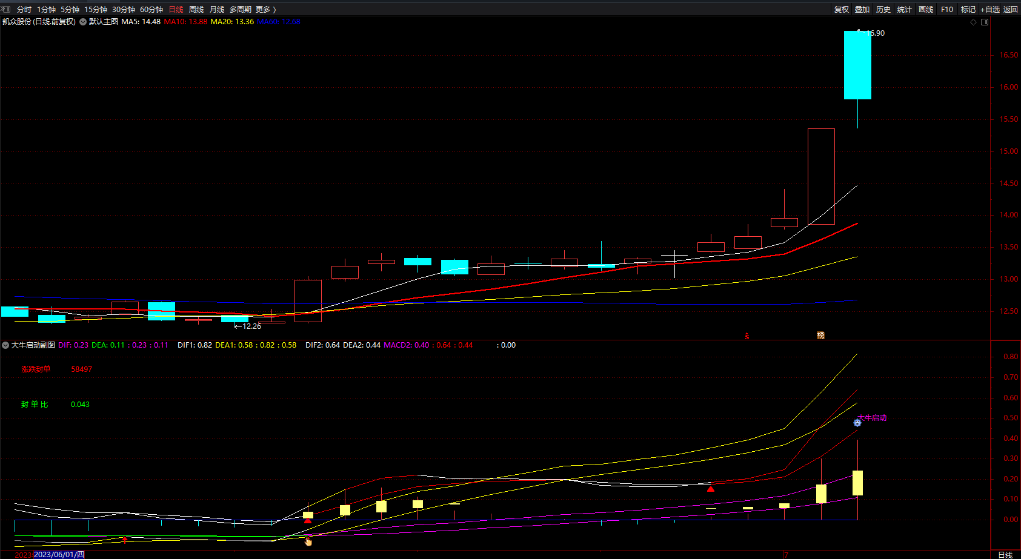Click the 叠加 overlay button
This screenshot has width=1021, height=559.
click(x=862, y=10)
